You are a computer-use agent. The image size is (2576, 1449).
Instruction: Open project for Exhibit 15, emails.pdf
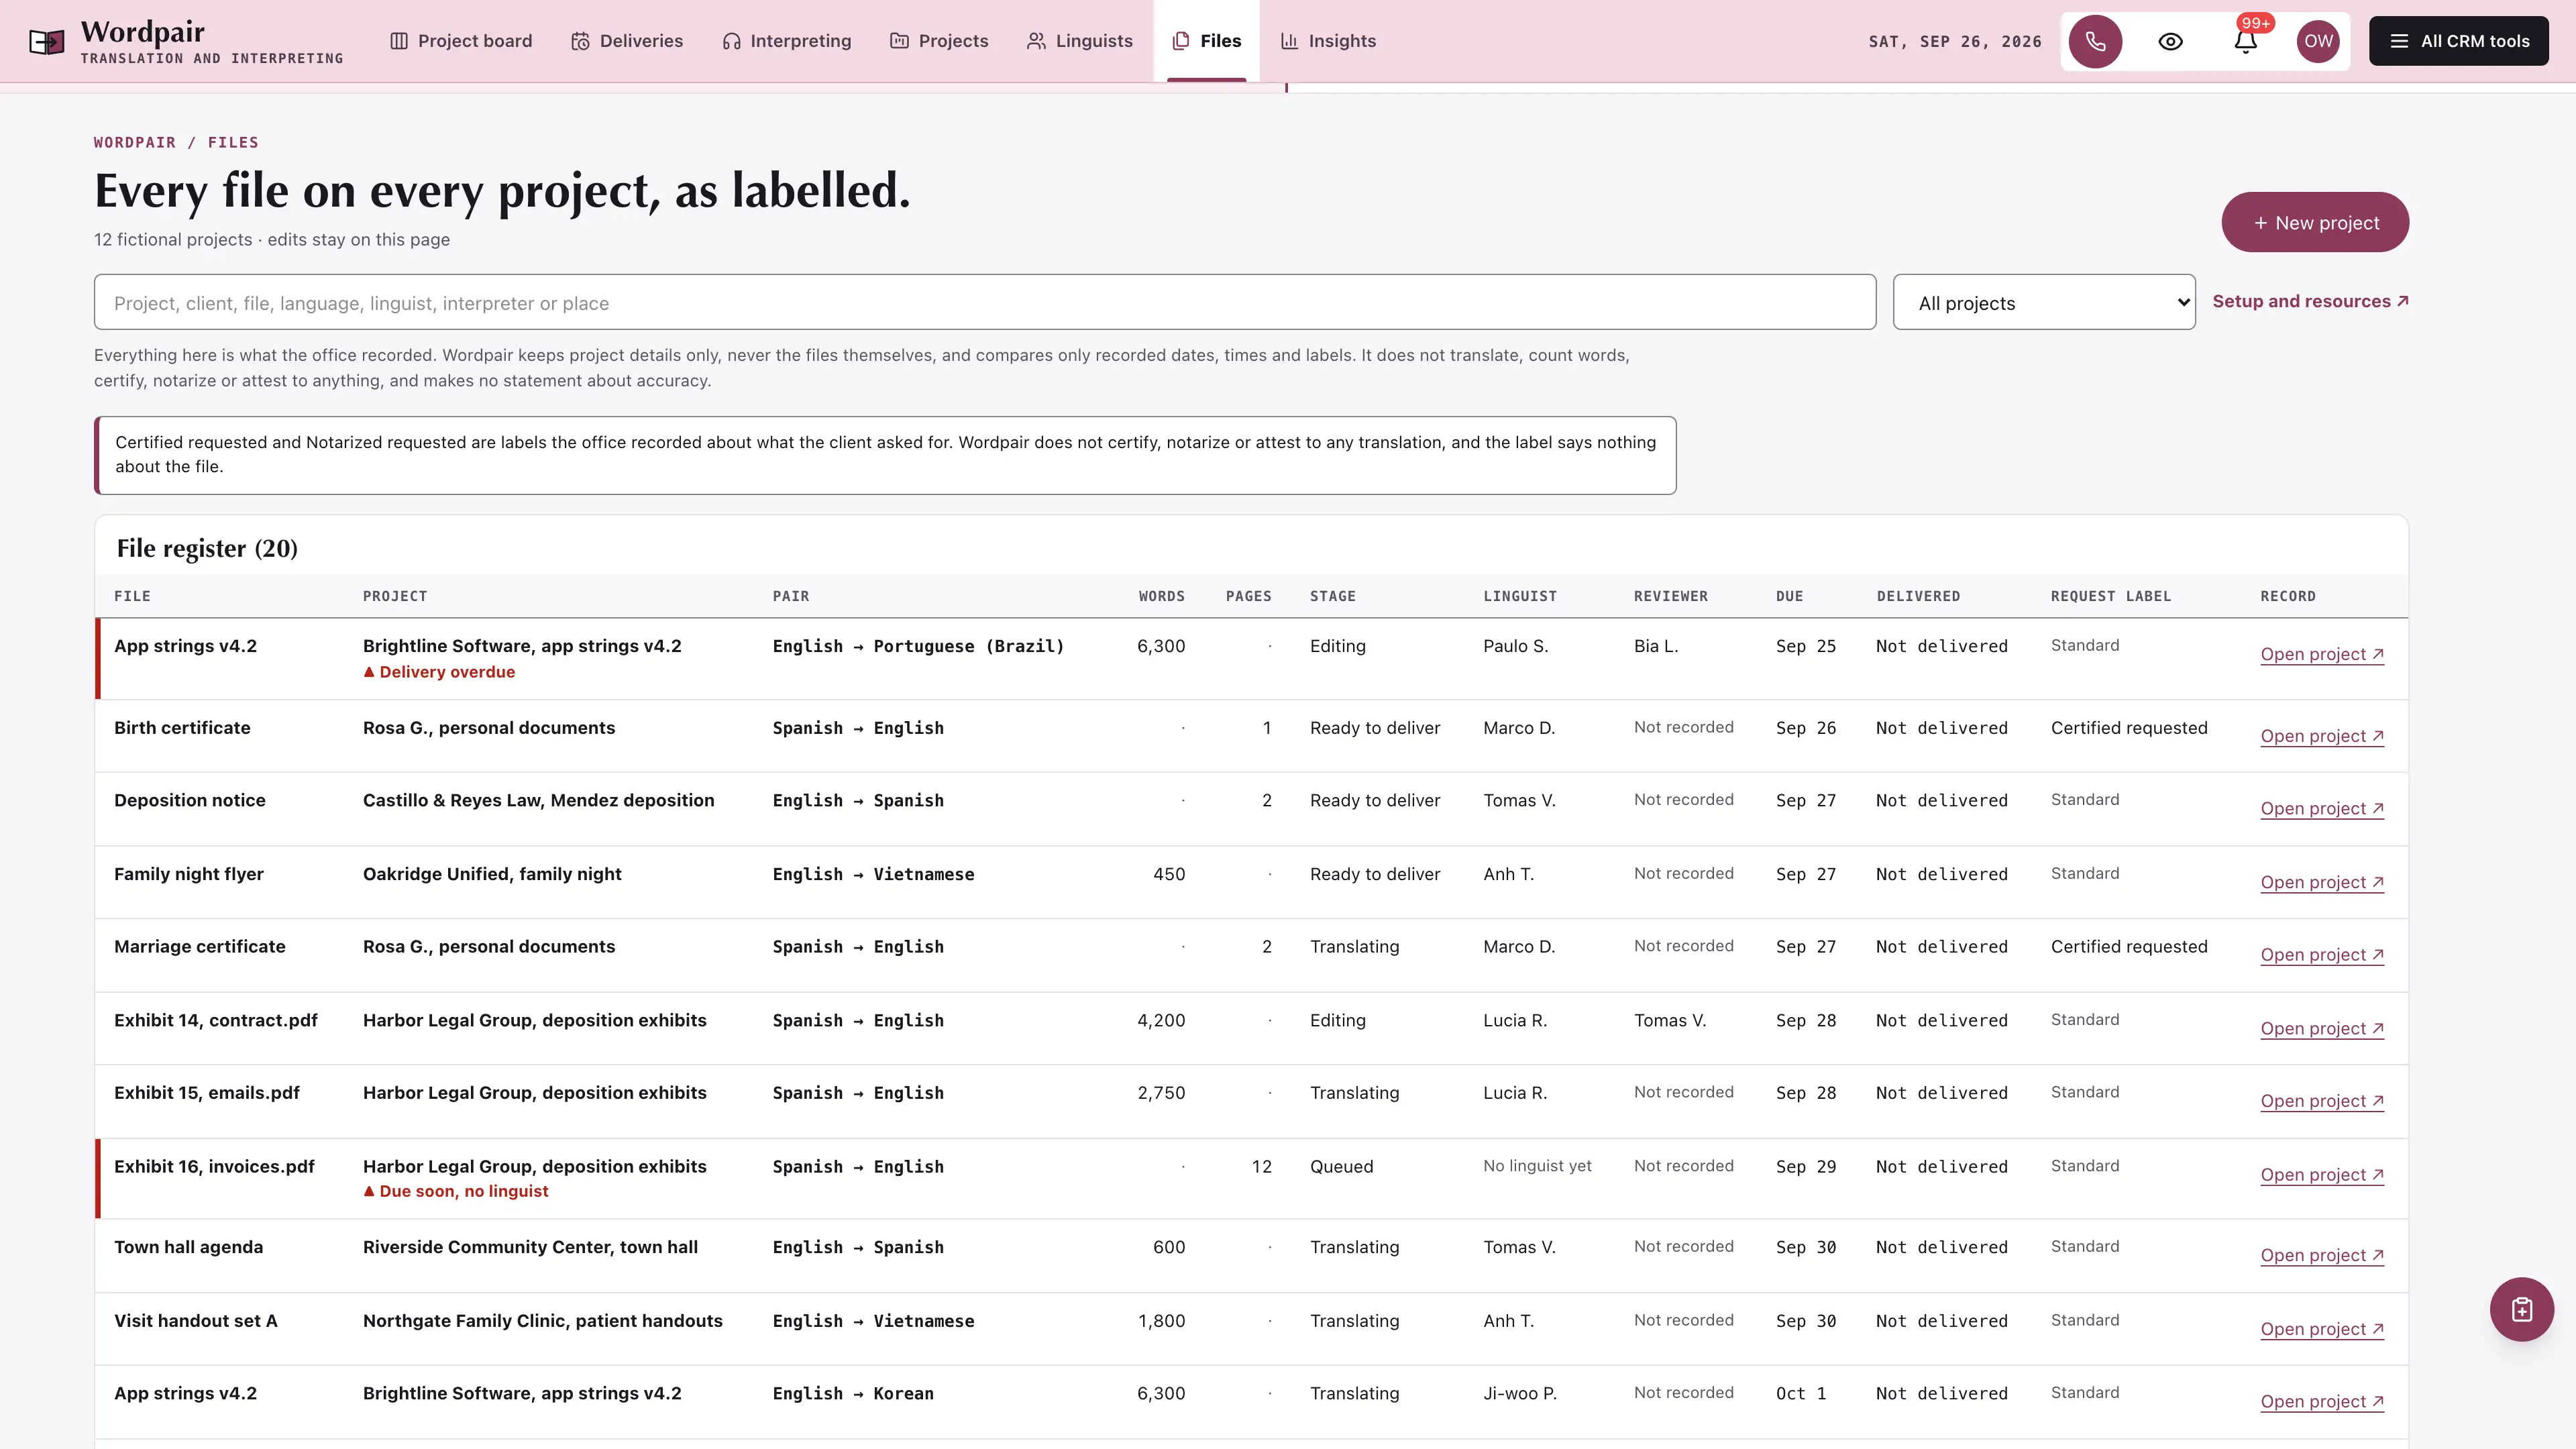pyautogui.click(x=2322, y=1101)
